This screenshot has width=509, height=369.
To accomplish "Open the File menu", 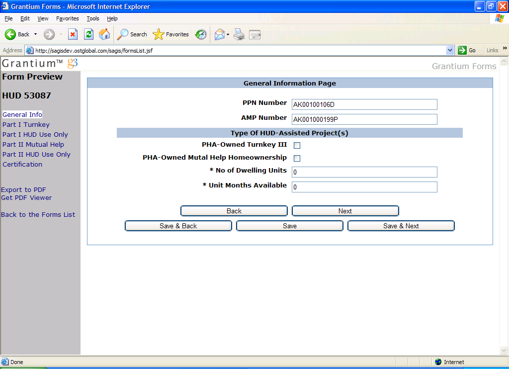I will tap(8, 18).
